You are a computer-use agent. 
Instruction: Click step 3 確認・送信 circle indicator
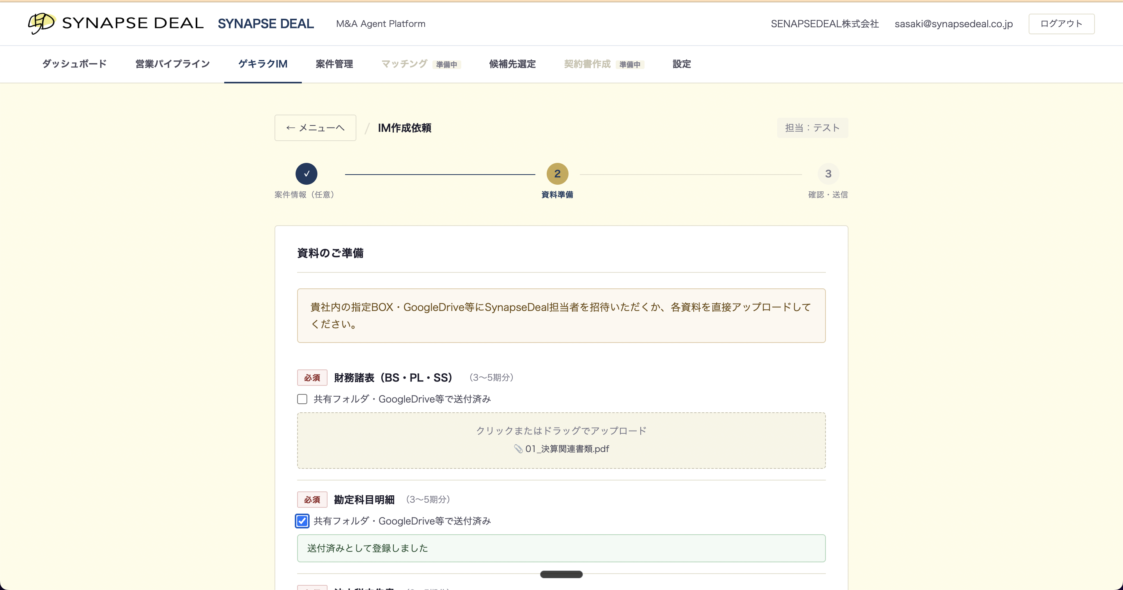pyautogui.click(x=828, y=173)
